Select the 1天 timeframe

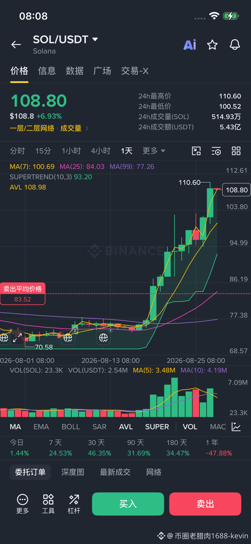click(x=127, y=151)
